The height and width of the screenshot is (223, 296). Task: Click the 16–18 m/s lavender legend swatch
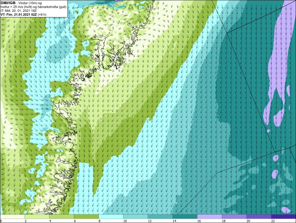point(210,216)
